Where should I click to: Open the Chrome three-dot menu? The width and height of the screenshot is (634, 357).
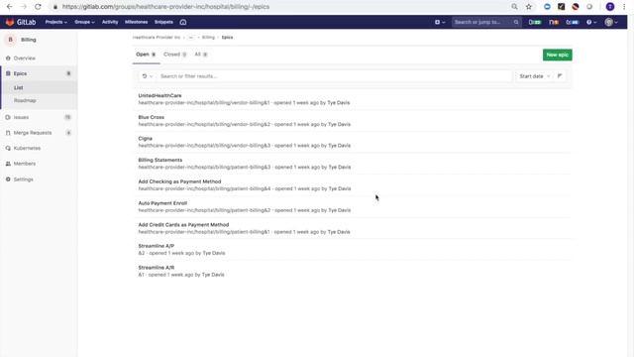[624, 7]
